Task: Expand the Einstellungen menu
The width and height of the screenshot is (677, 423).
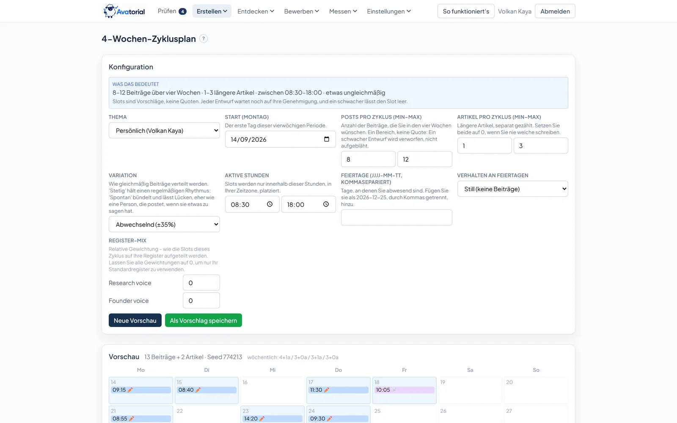Action: click(x=389, y=11)
